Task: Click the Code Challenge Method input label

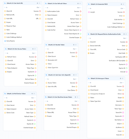Action: [14, 37]
